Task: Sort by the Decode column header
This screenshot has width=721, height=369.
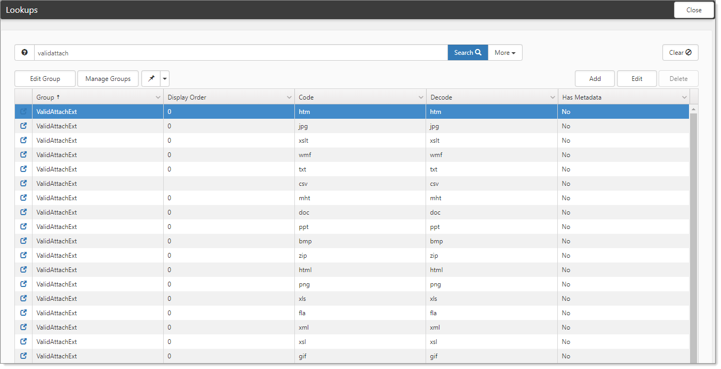Action: (443, 97)
